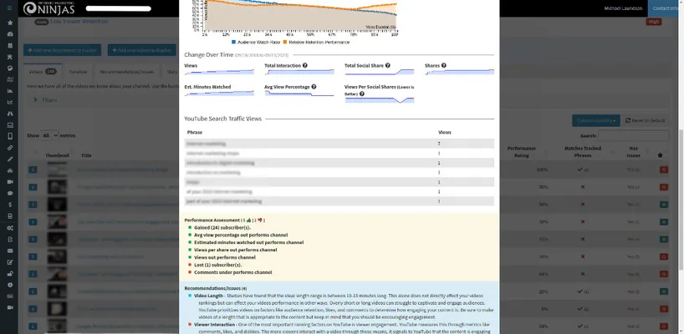This screenshot has height=334, width=684.
Task: Click the red button on the first table row
Action: pyautogui.click(x=663, y=170)
